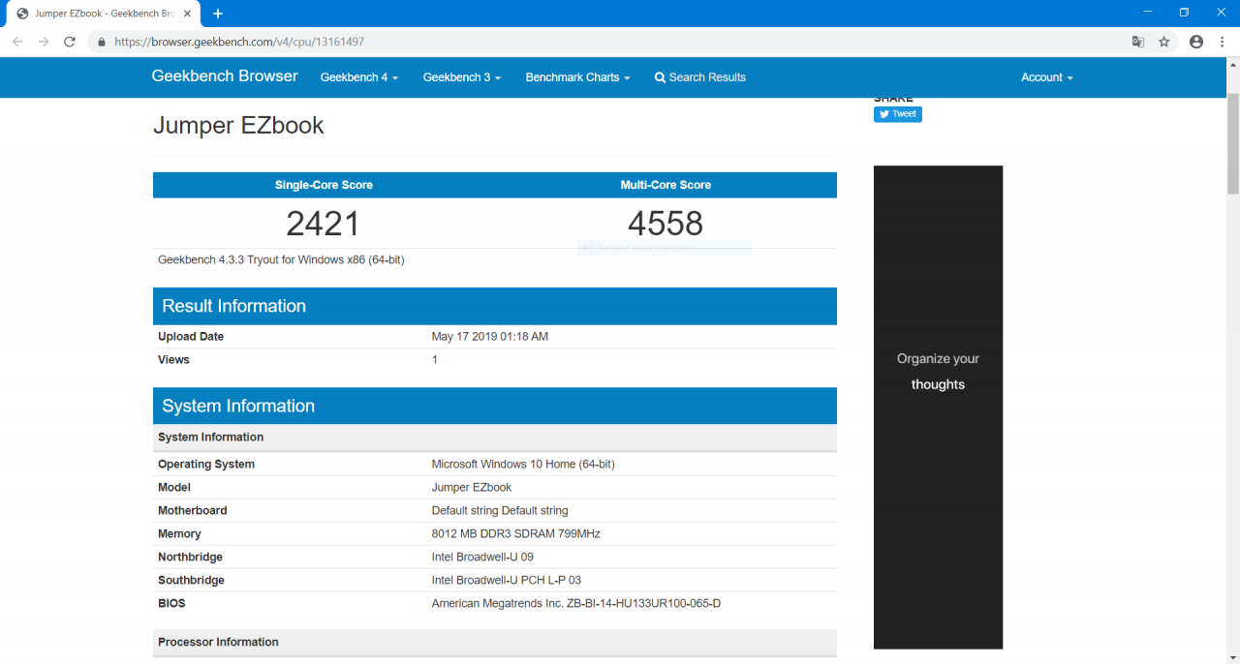Click the memory value 8012 MB DDR3
The width and height of the screenshot is (1240, 664).
tap(516, 534)
